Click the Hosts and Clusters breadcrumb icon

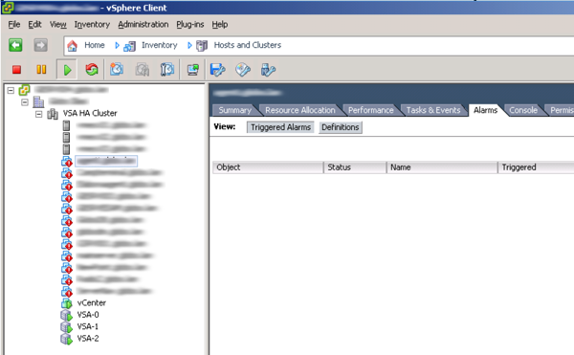click(202, 46)
